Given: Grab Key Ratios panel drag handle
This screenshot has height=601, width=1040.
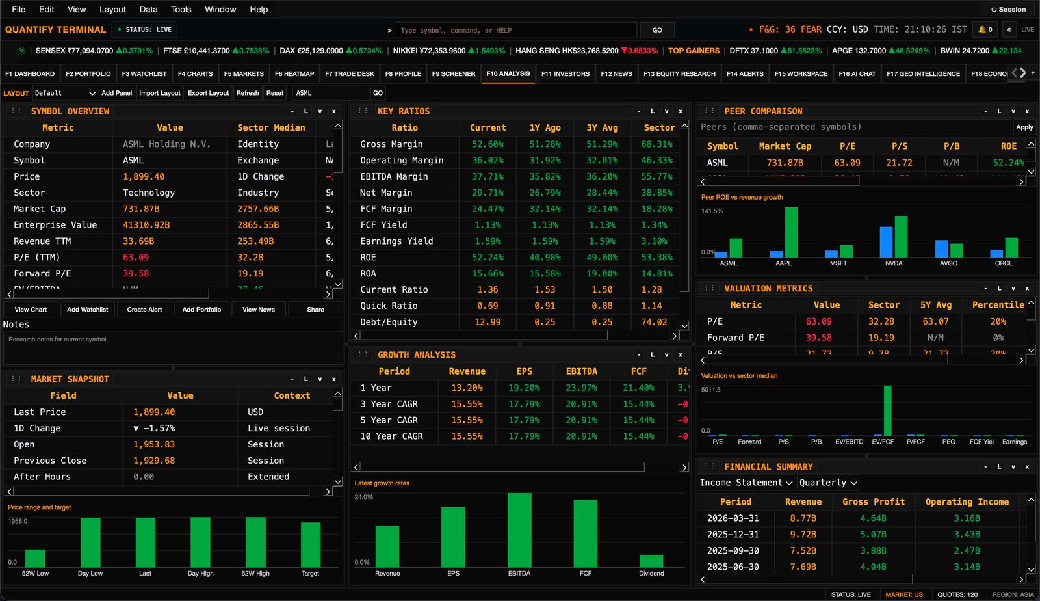Looking at the screenshot, I should pos(363,111).
